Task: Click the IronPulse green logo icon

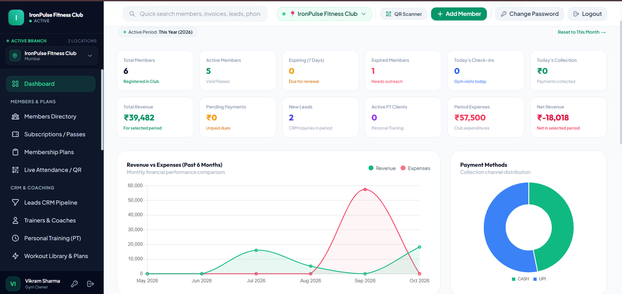Action: pos(16,17)
